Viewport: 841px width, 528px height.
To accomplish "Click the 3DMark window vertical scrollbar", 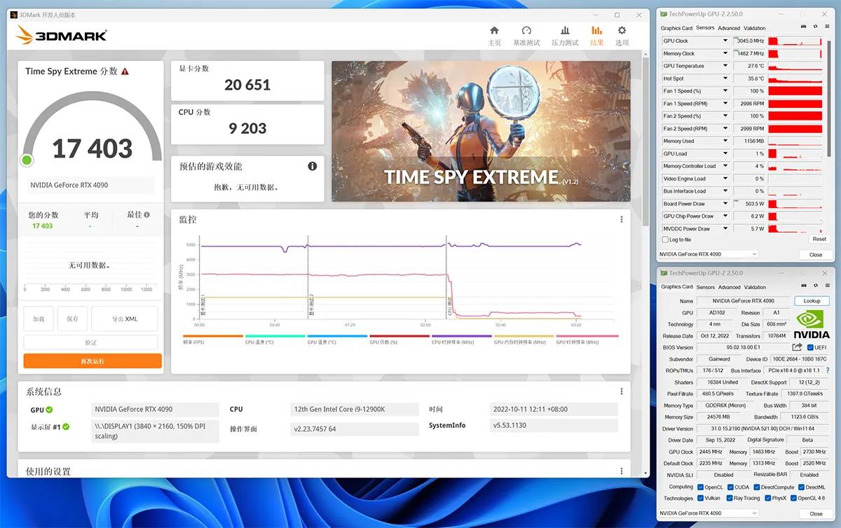I will tap(647, 140).
